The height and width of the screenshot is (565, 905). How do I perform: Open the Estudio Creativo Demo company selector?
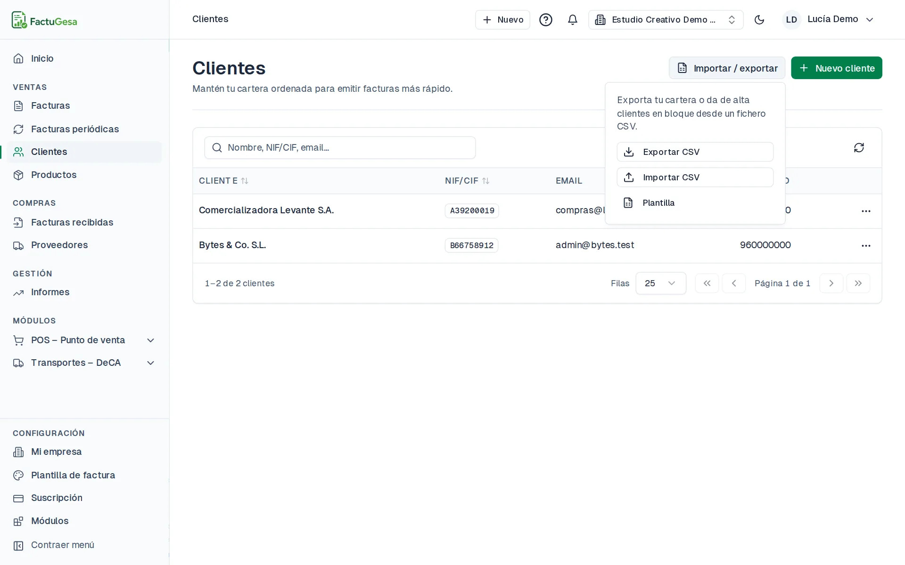pyautogui.click(x=666, y=20)
